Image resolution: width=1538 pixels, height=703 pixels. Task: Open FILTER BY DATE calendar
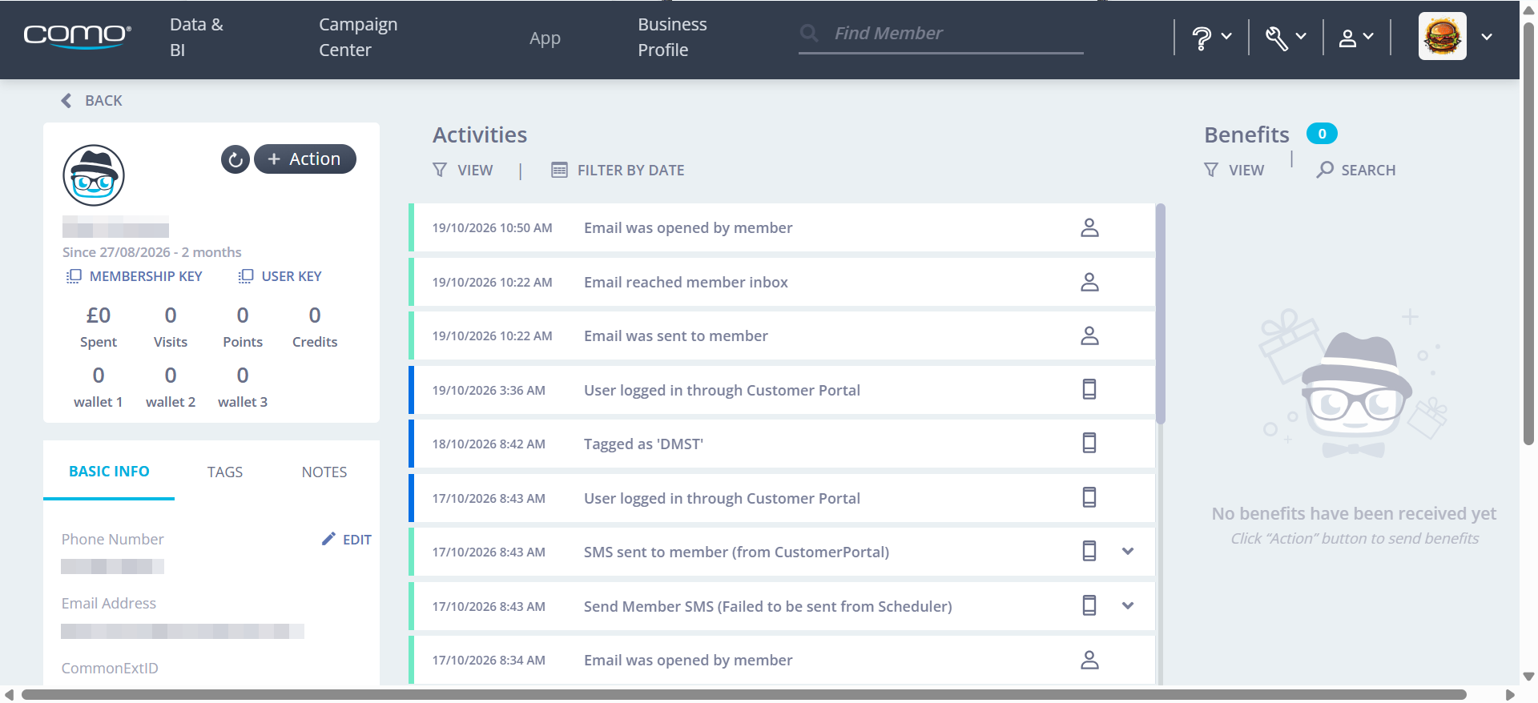[x=618, y=171]
